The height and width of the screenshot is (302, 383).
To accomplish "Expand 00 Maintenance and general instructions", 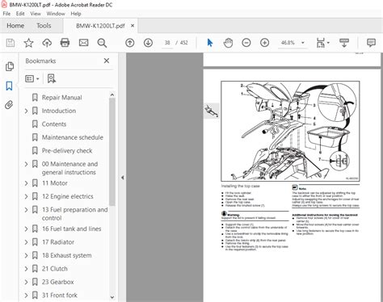I will coord(26,164).
